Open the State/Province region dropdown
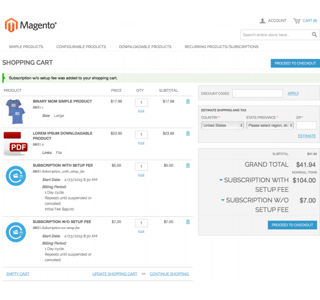 click(270, 125)
